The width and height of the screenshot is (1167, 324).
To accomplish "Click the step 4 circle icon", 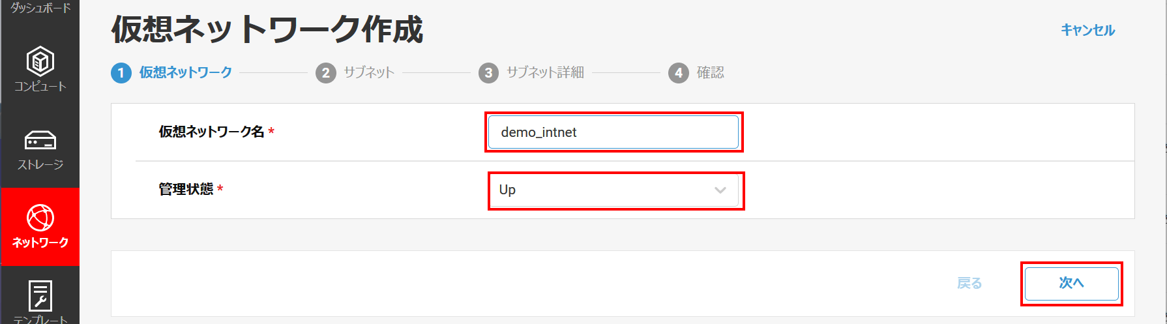I will [678, 73].
